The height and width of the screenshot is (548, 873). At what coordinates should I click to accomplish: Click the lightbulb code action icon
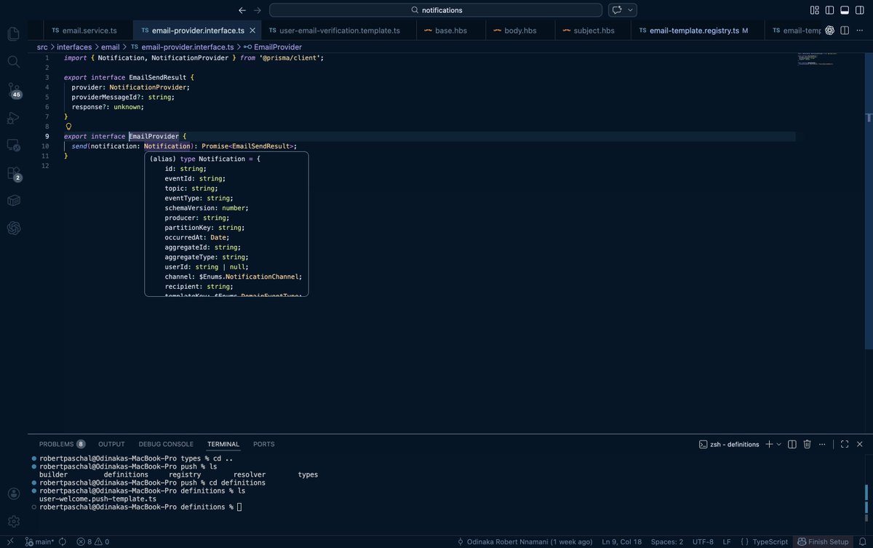click(x=70, y=127)
